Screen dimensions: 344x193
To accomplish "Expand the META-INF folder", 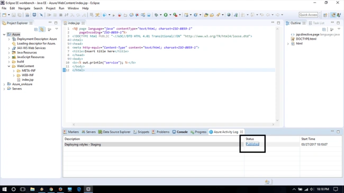I will [x=14, y=71].
